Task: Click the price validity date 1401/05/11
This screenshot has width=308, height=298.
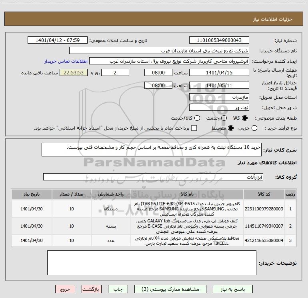Action: pyautogui.click(x=219, y=85)
